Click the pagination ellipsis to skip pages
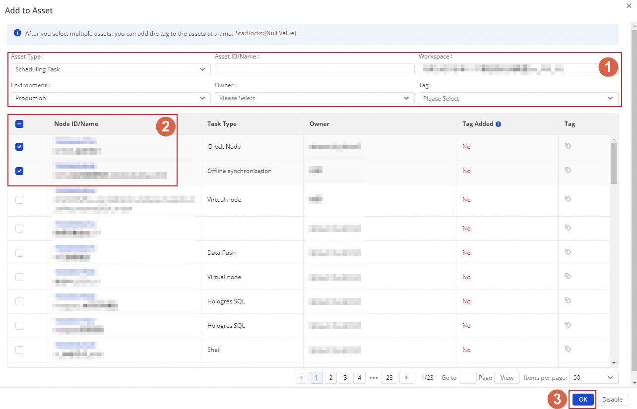Screen dimensions: 637x409 [374, 378]
